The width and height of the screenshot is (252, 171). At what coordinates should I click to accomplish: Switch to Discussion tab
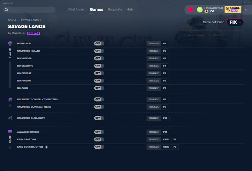pos(196,35)
